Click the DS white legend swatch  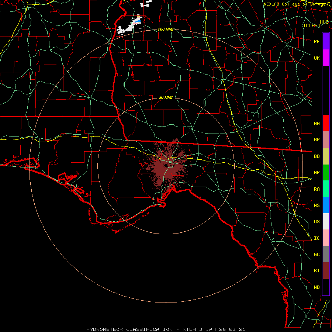pos(326,221)
